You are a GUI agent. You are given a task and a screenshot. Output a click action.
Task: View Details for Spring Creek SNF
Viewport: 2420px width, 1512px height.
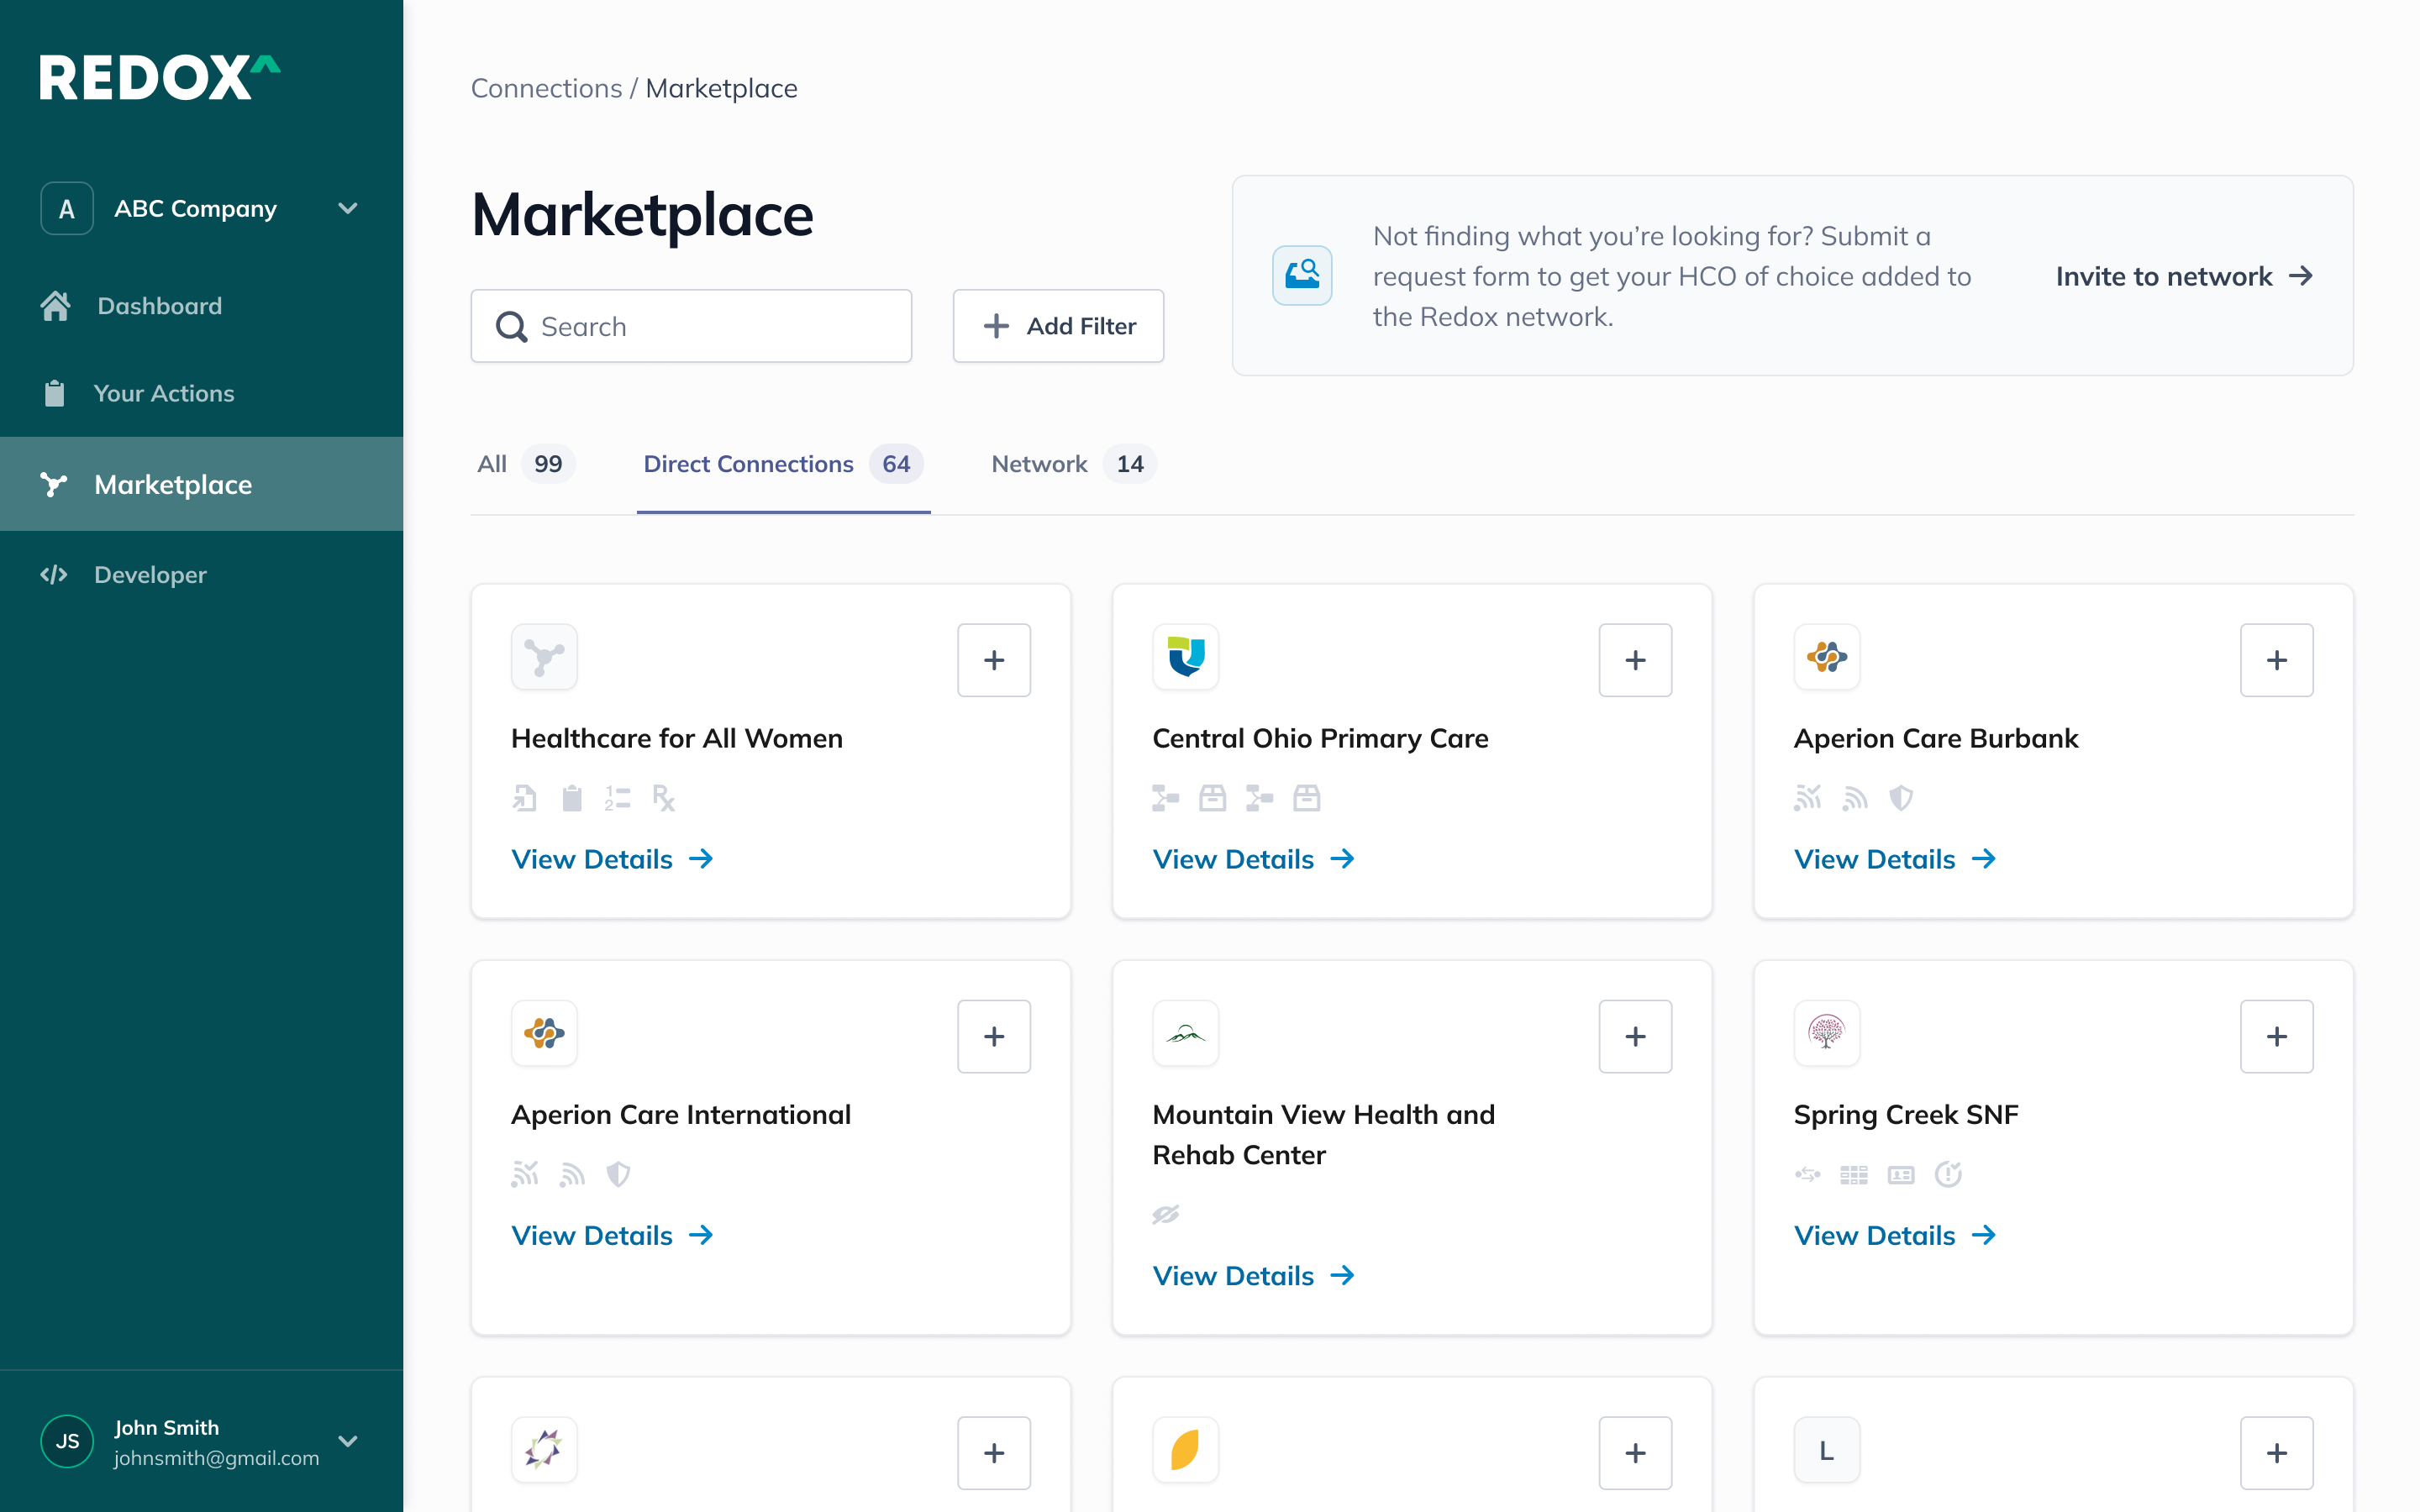[1895, 1235]
